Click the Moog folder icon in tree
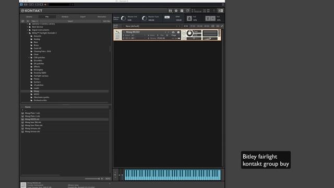 pyautogui.click(x=31, y=91)
